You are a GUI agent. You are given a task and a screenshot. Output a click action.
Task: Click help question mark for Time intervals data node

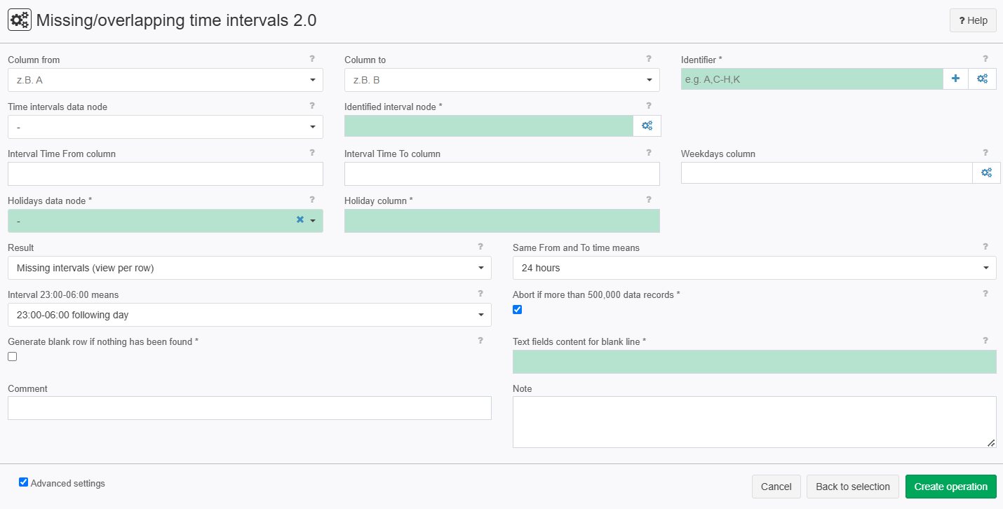312,106
